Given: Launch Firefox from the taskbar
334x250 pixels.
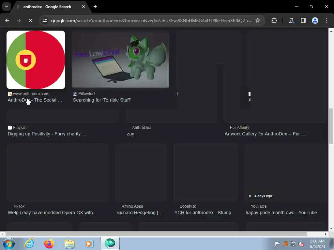Looking at the screenshot, I should coord(49,243).
